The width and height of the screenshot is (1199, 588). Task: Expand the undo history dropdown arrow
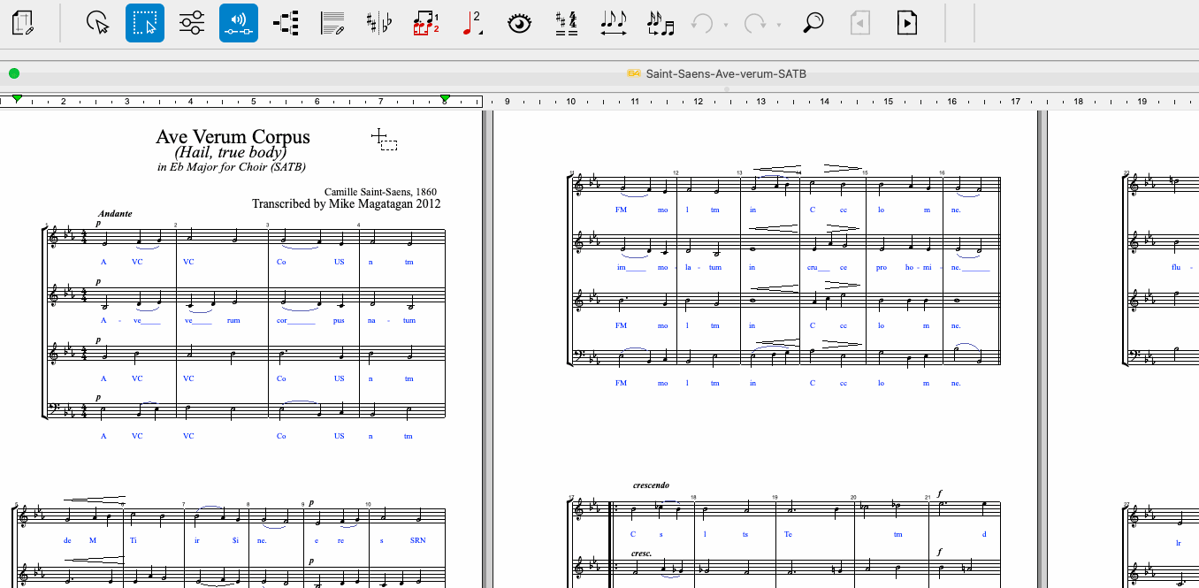tap(726, 25)
